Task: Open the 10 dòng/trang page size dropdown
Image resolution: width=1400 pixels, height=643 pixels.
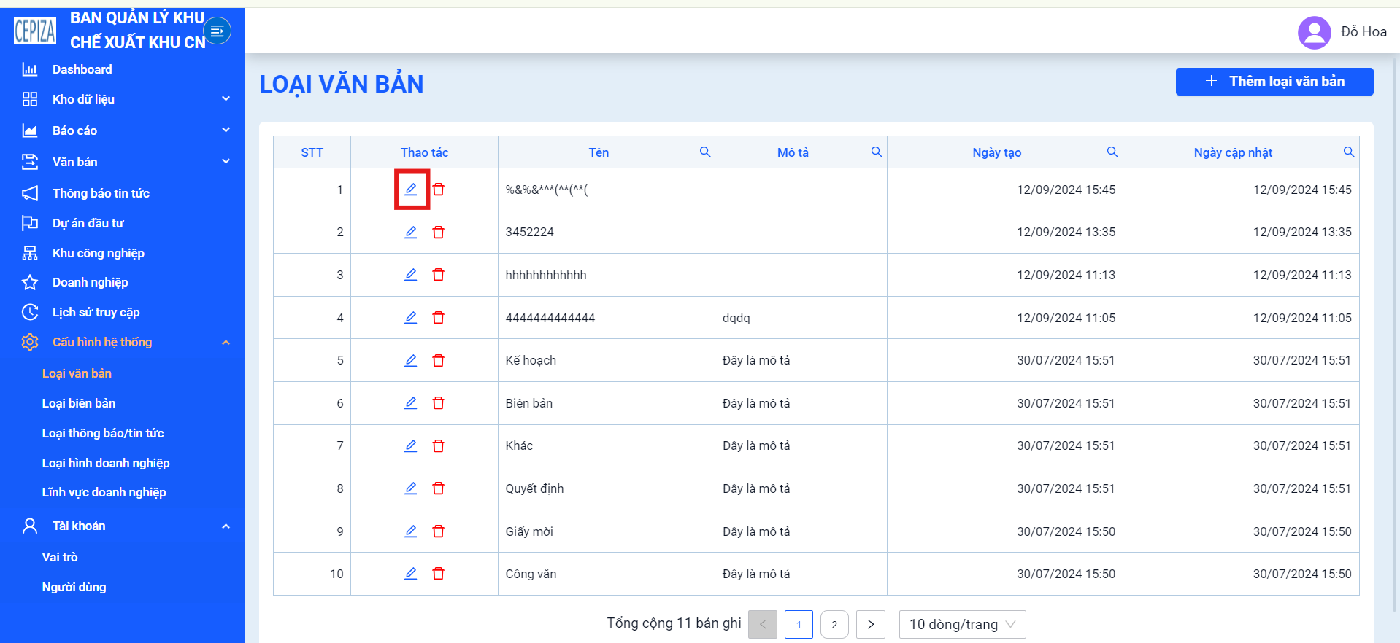Action: [x=962, y=624]
